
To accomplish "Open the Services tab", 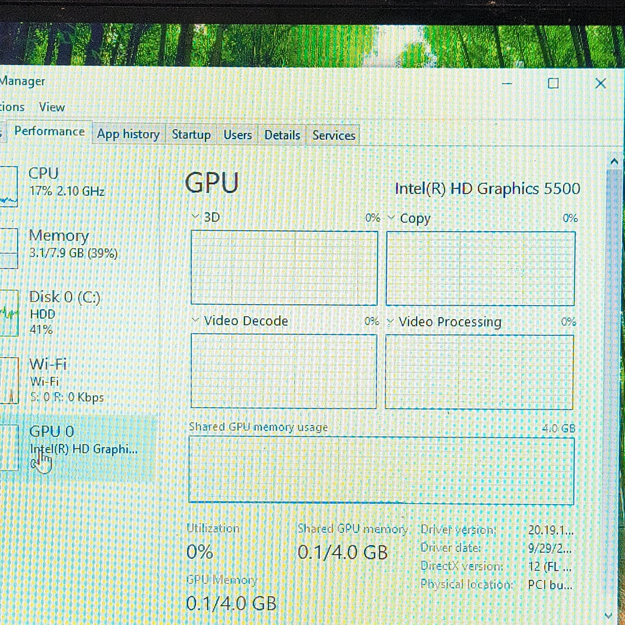I will (x=334, y=135).
